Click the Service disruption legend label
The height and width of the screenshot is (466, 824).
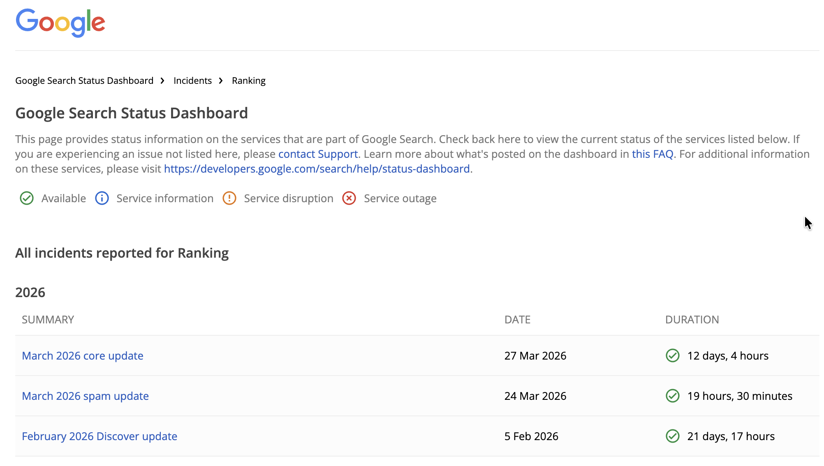coord(289,198)
